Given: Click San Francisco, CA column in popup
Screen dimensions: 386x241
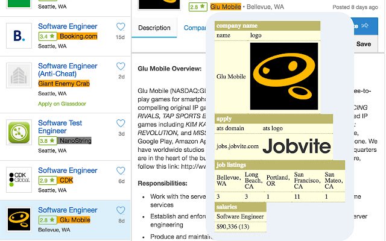Looking at the screenshot, I should [307, 181].
